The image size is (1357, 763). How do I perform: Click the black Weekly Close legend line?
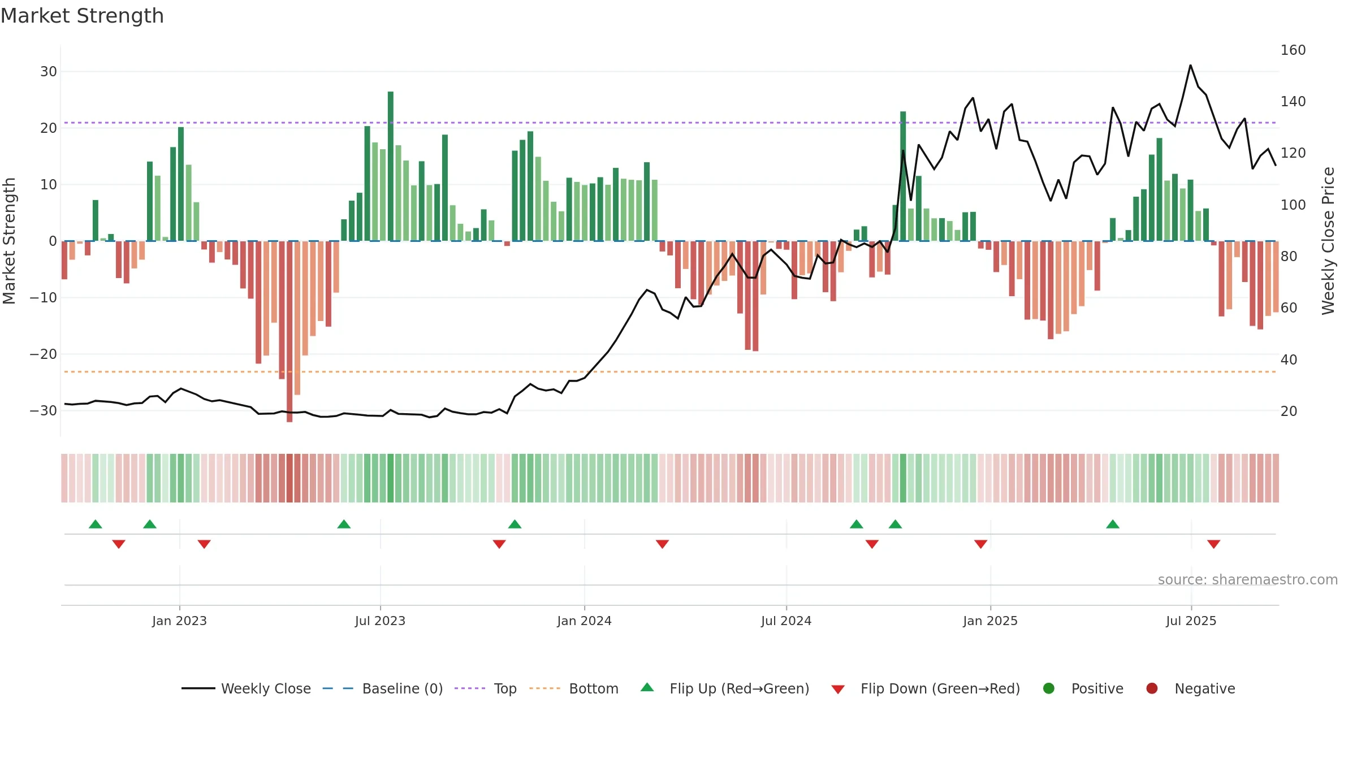pyautogui.click(x=198, y=688)
